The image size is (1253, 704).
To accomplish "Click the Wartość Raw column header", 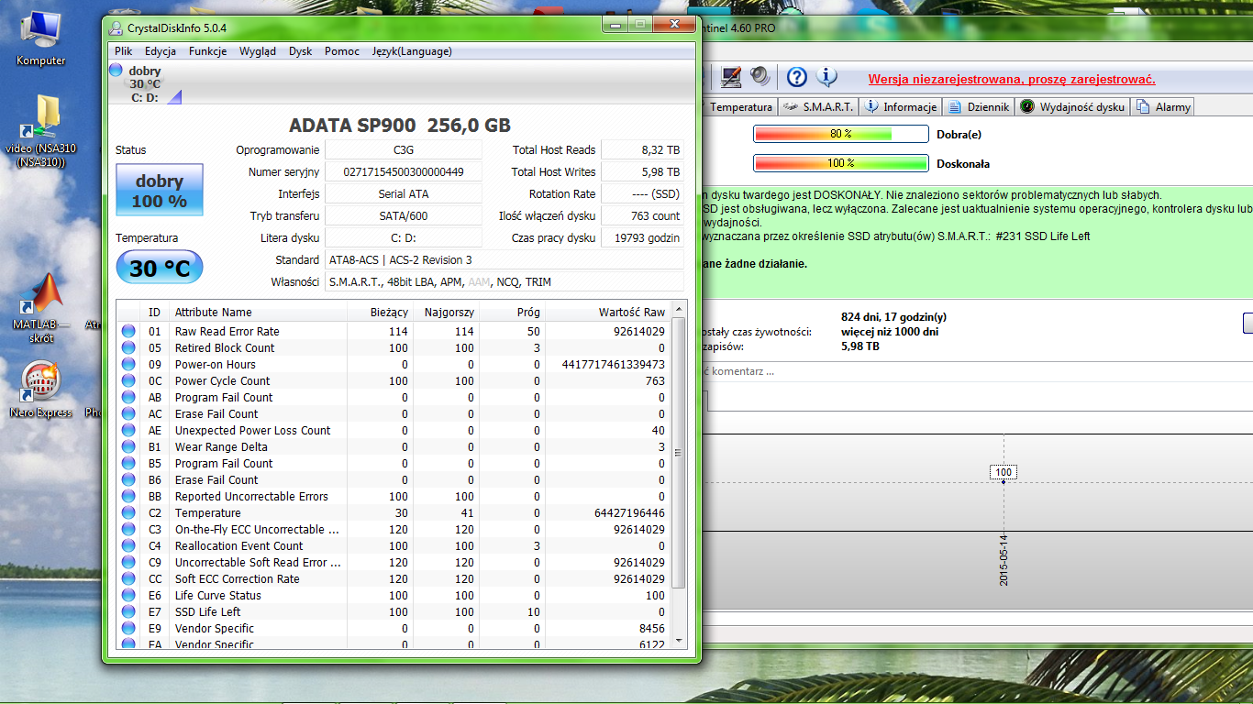I will coord(607,312).
